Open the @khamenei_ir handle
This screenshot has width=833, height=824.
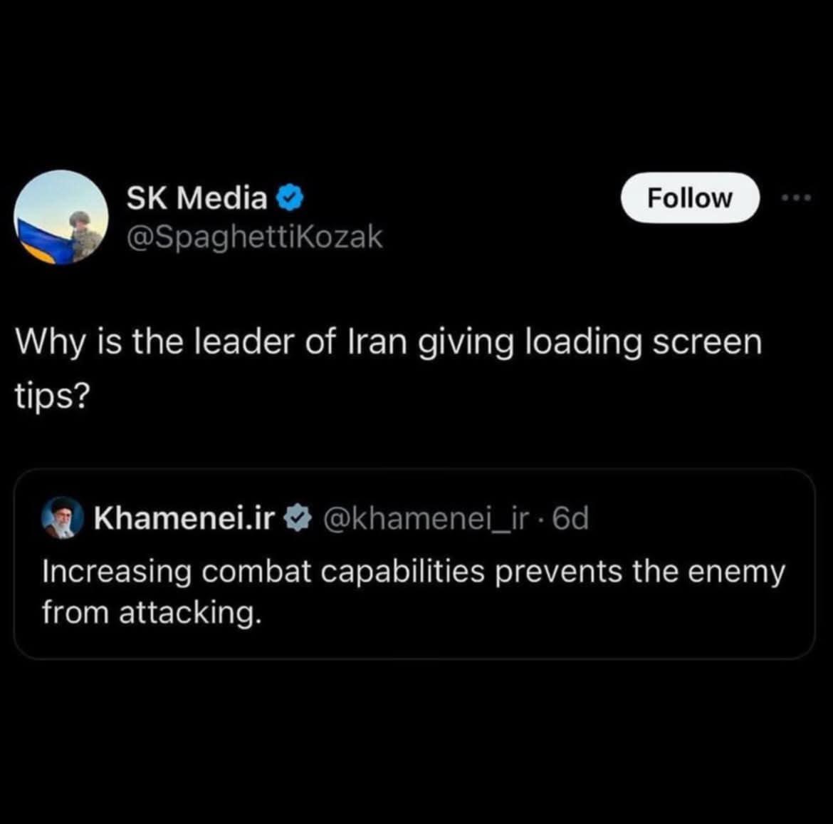tap(426, 518)
